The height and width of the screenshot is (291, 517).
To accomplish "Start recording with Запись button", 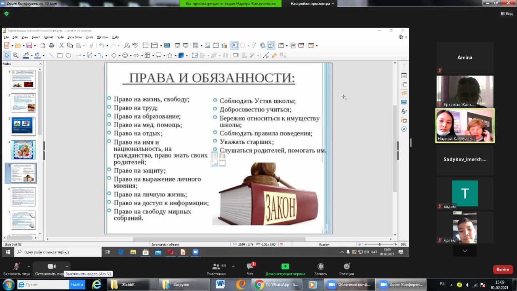I will pos(321,268).
